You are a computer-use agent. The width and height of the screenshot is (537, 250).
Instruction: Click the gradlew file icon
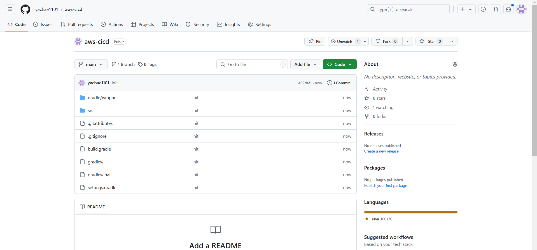[x=82, y=162]
